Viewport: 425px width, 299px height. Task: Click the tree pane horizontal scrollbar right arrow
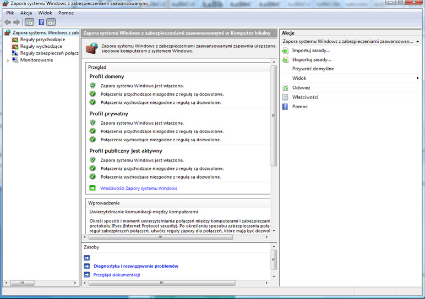75,283
